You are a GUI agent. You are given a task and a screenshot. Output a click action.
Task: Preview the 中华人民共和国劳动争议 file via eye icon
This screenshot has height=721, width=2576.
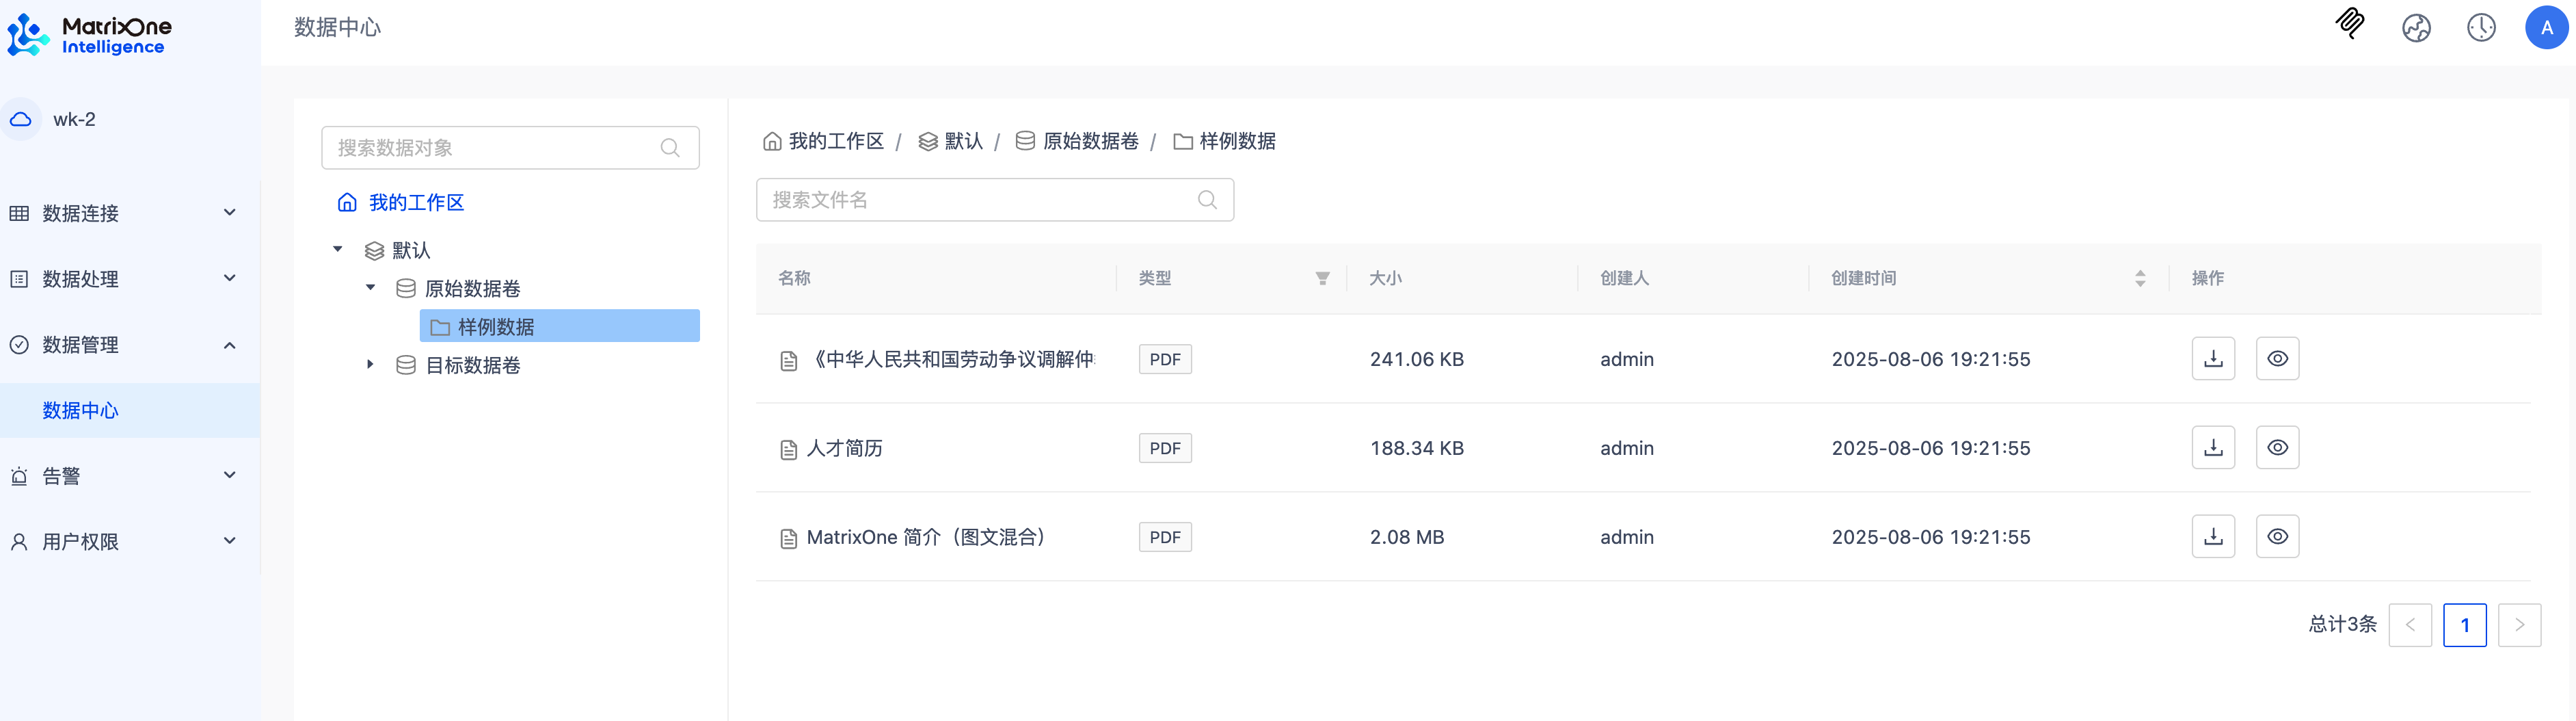(2277, 359)
